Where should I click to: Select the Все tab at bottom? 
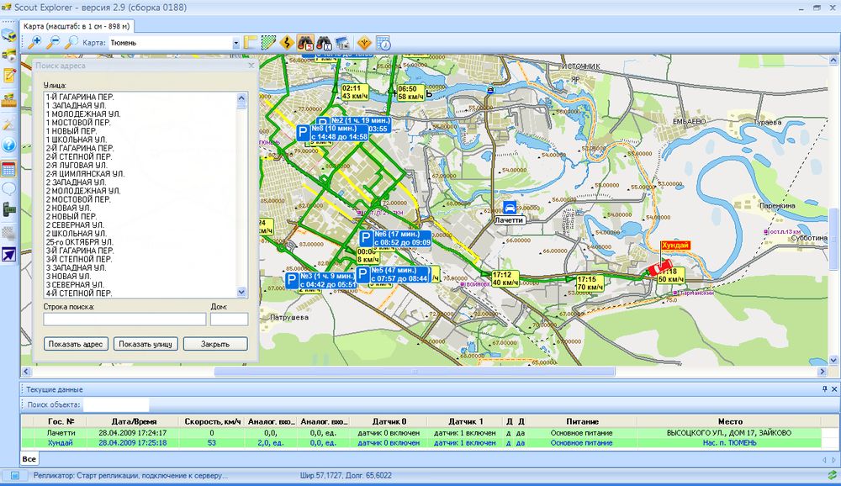click(29, 458)
